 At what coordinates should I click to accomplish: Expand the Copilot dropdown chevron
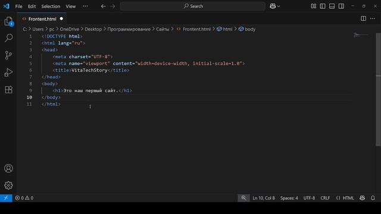[279, 7]
